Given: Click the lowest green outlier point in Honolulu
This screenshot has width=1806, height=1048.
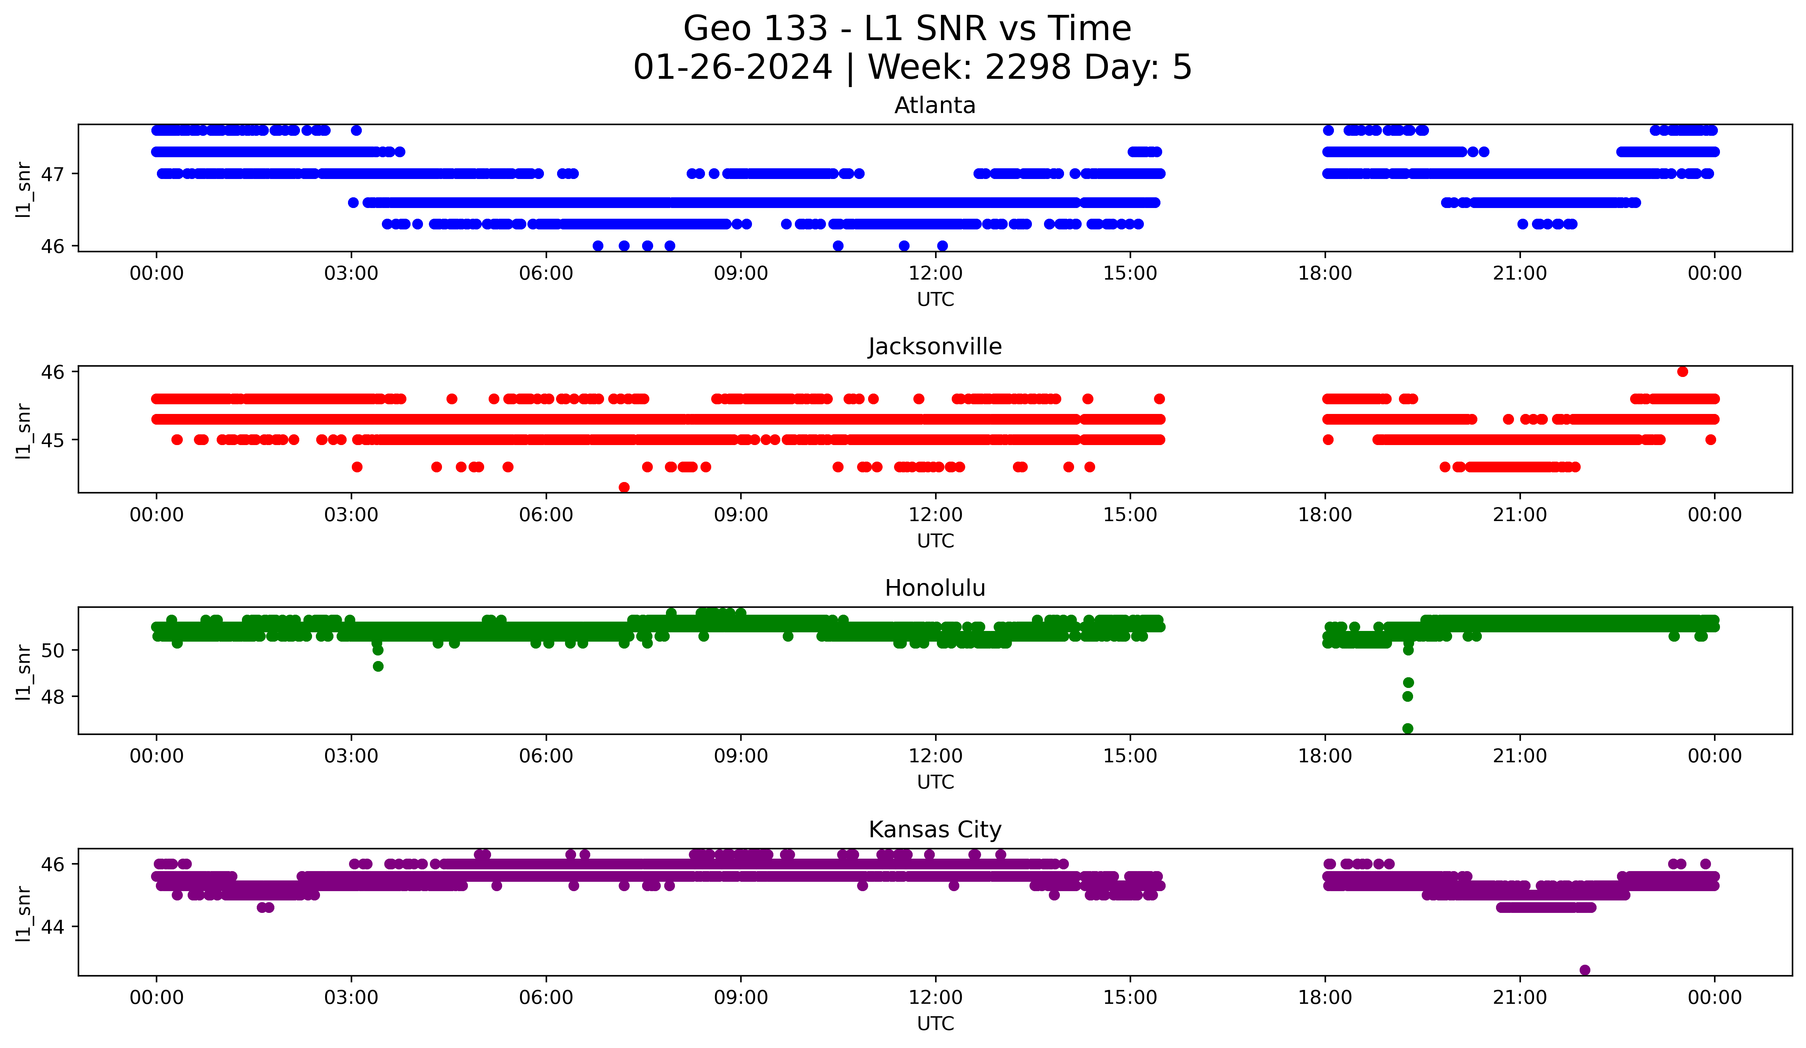Looking at the screenshot, I should pyautogui.click(x=1408, y=728).
